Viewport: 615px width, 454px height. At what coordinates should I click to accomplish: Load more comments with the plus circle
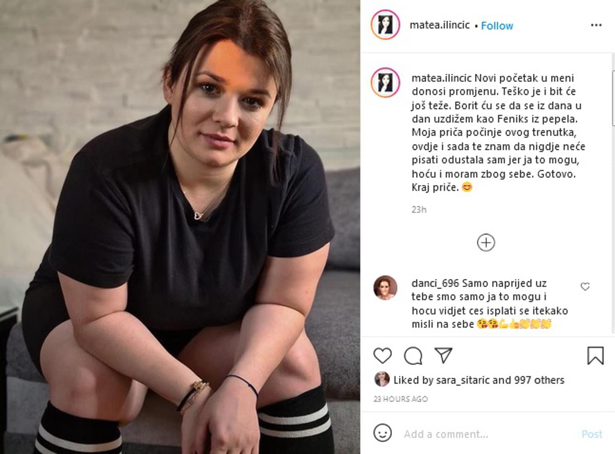click(x=486, y=243)
